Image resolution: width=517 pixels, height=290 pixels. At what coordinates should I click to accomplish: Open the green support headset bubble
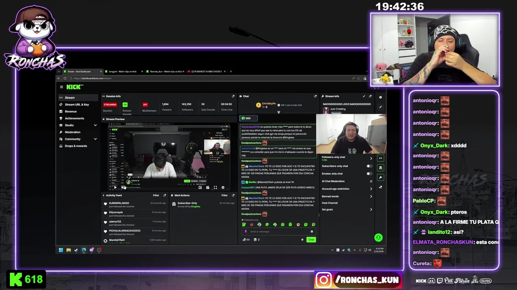(x=378, y=238)
